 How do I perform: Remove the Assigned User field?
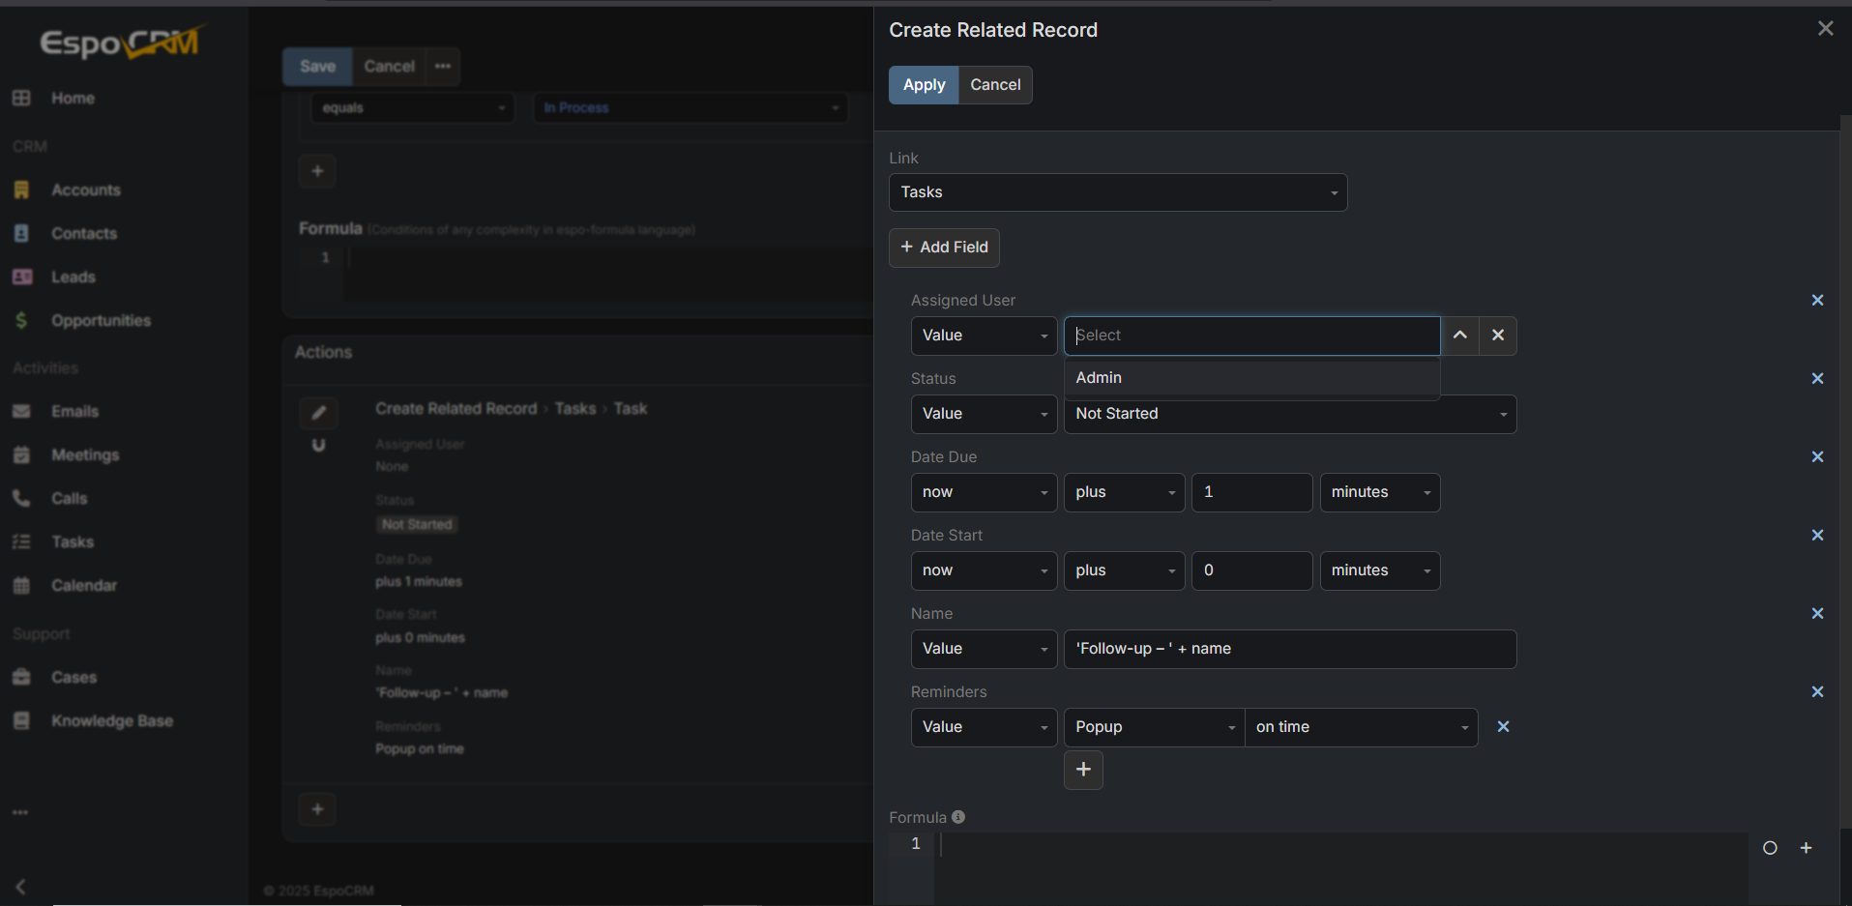pos(1817,301)
